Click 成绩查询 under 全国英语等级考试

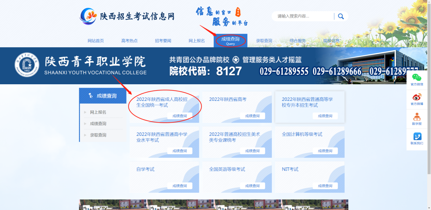[252, 186]
